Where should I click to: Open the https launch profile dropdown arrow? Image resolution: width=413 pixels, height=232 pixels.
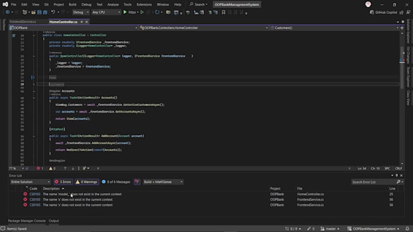click(138, 12)
